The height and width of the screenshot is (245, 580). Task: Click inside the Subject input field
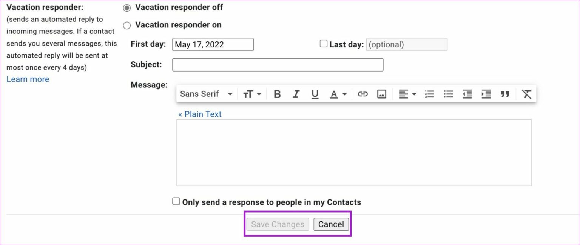[x=278, y=64]
